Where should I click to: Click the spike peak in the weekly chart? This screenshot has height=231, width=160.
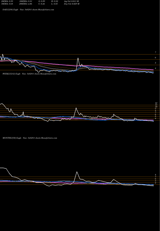point(76,108)
